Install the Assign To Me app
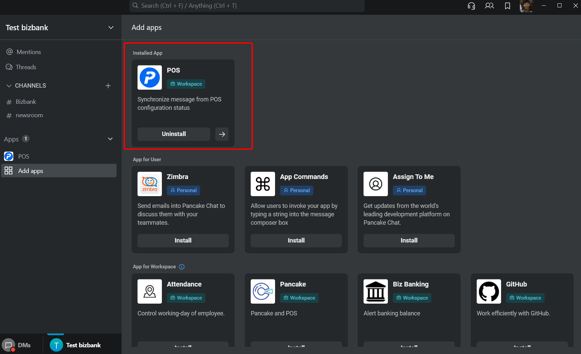The height and width of the screenshot is (354, 581). coord(409,240)
